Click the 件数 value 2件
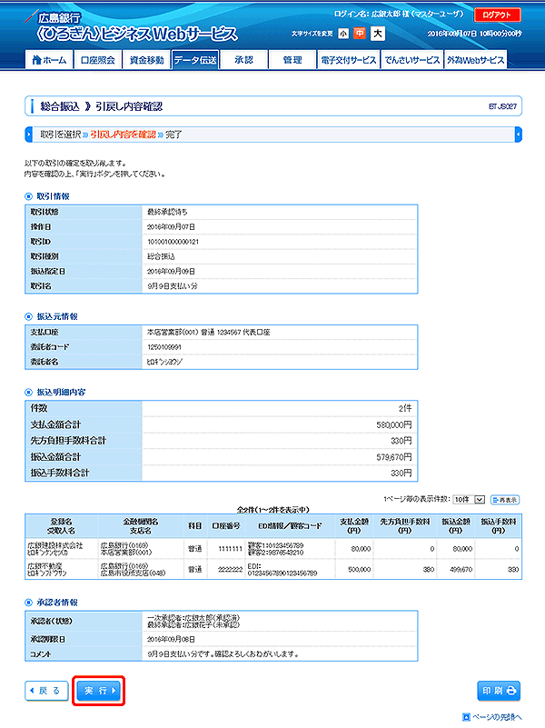 405,408
